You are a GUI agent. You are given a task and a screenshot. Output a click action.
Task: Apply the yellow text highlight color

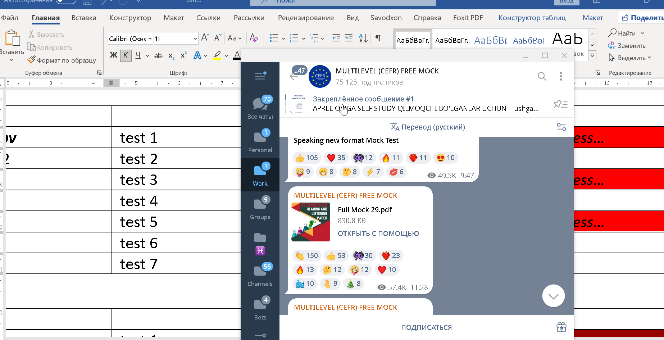click(x=217, y=55)
